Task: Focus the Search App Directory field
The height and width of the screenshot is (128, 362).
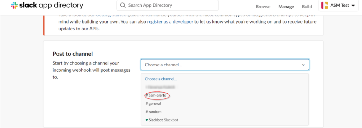Action: [167, 5]
